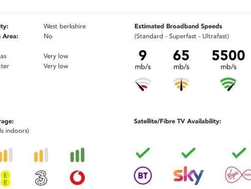Image resolution: width=251 pixels, height=189 pixels.
Task: Click the yellow superfast speed gauge icon
Action: point(181,84)
